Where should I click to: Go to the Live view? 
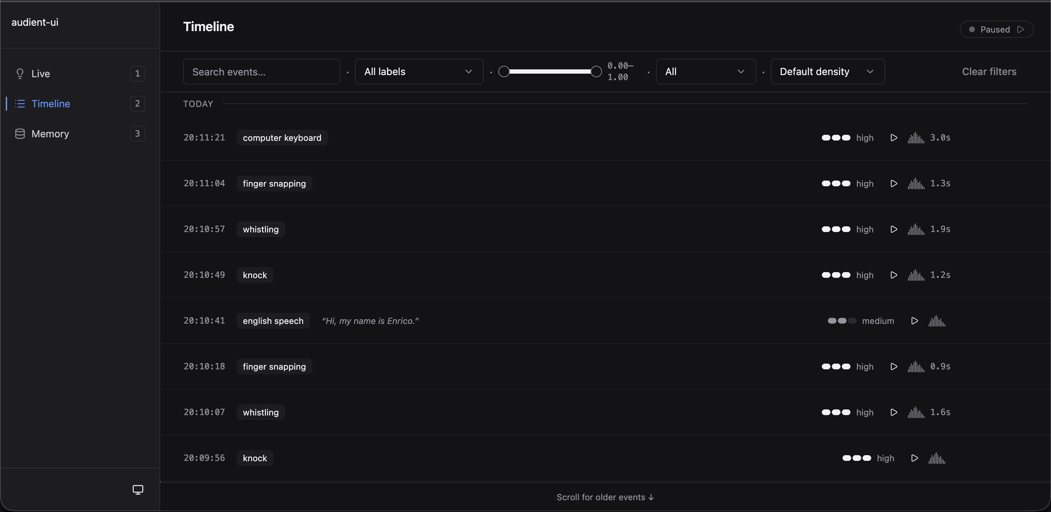coord(80,73)
